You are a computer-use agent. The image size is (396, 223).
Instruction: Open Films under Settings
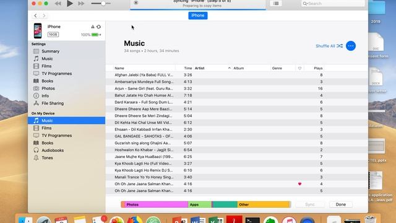(46, 66)
